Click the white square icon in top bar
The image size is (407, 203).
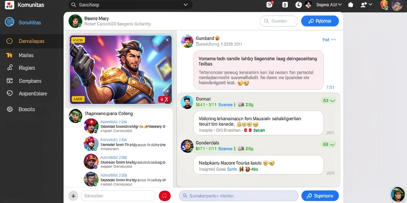click(285, 5)
